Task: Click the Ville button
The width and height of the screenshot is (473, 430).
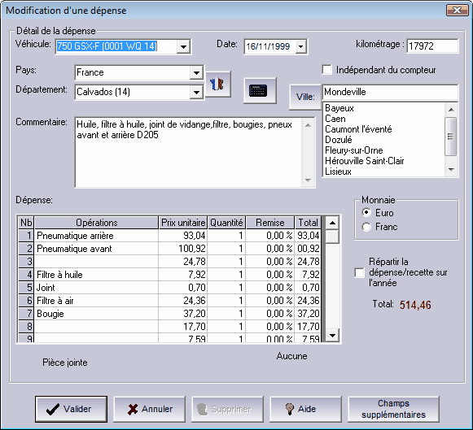Action: [305, 97]
